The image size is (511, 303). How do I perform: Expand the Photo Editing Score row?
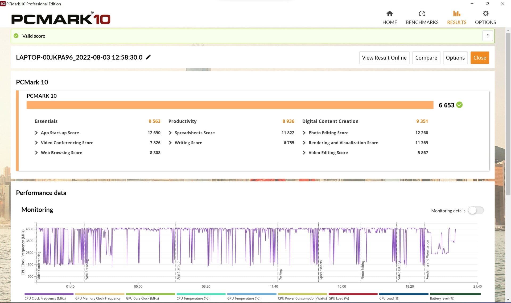tap(365, 133)
